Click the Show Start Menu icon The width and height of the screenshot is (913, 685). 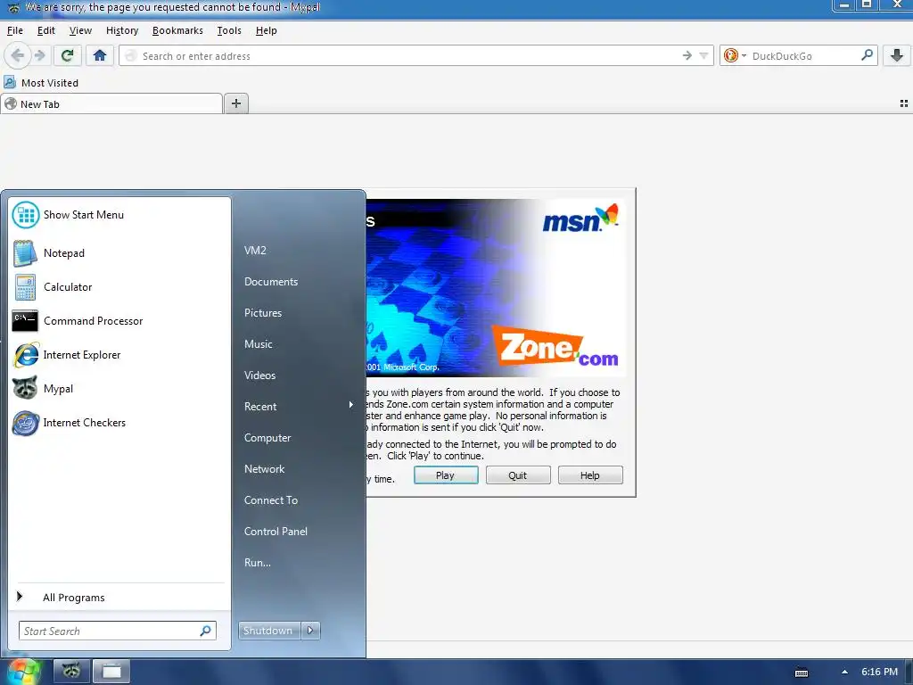(x=26, y=215)
